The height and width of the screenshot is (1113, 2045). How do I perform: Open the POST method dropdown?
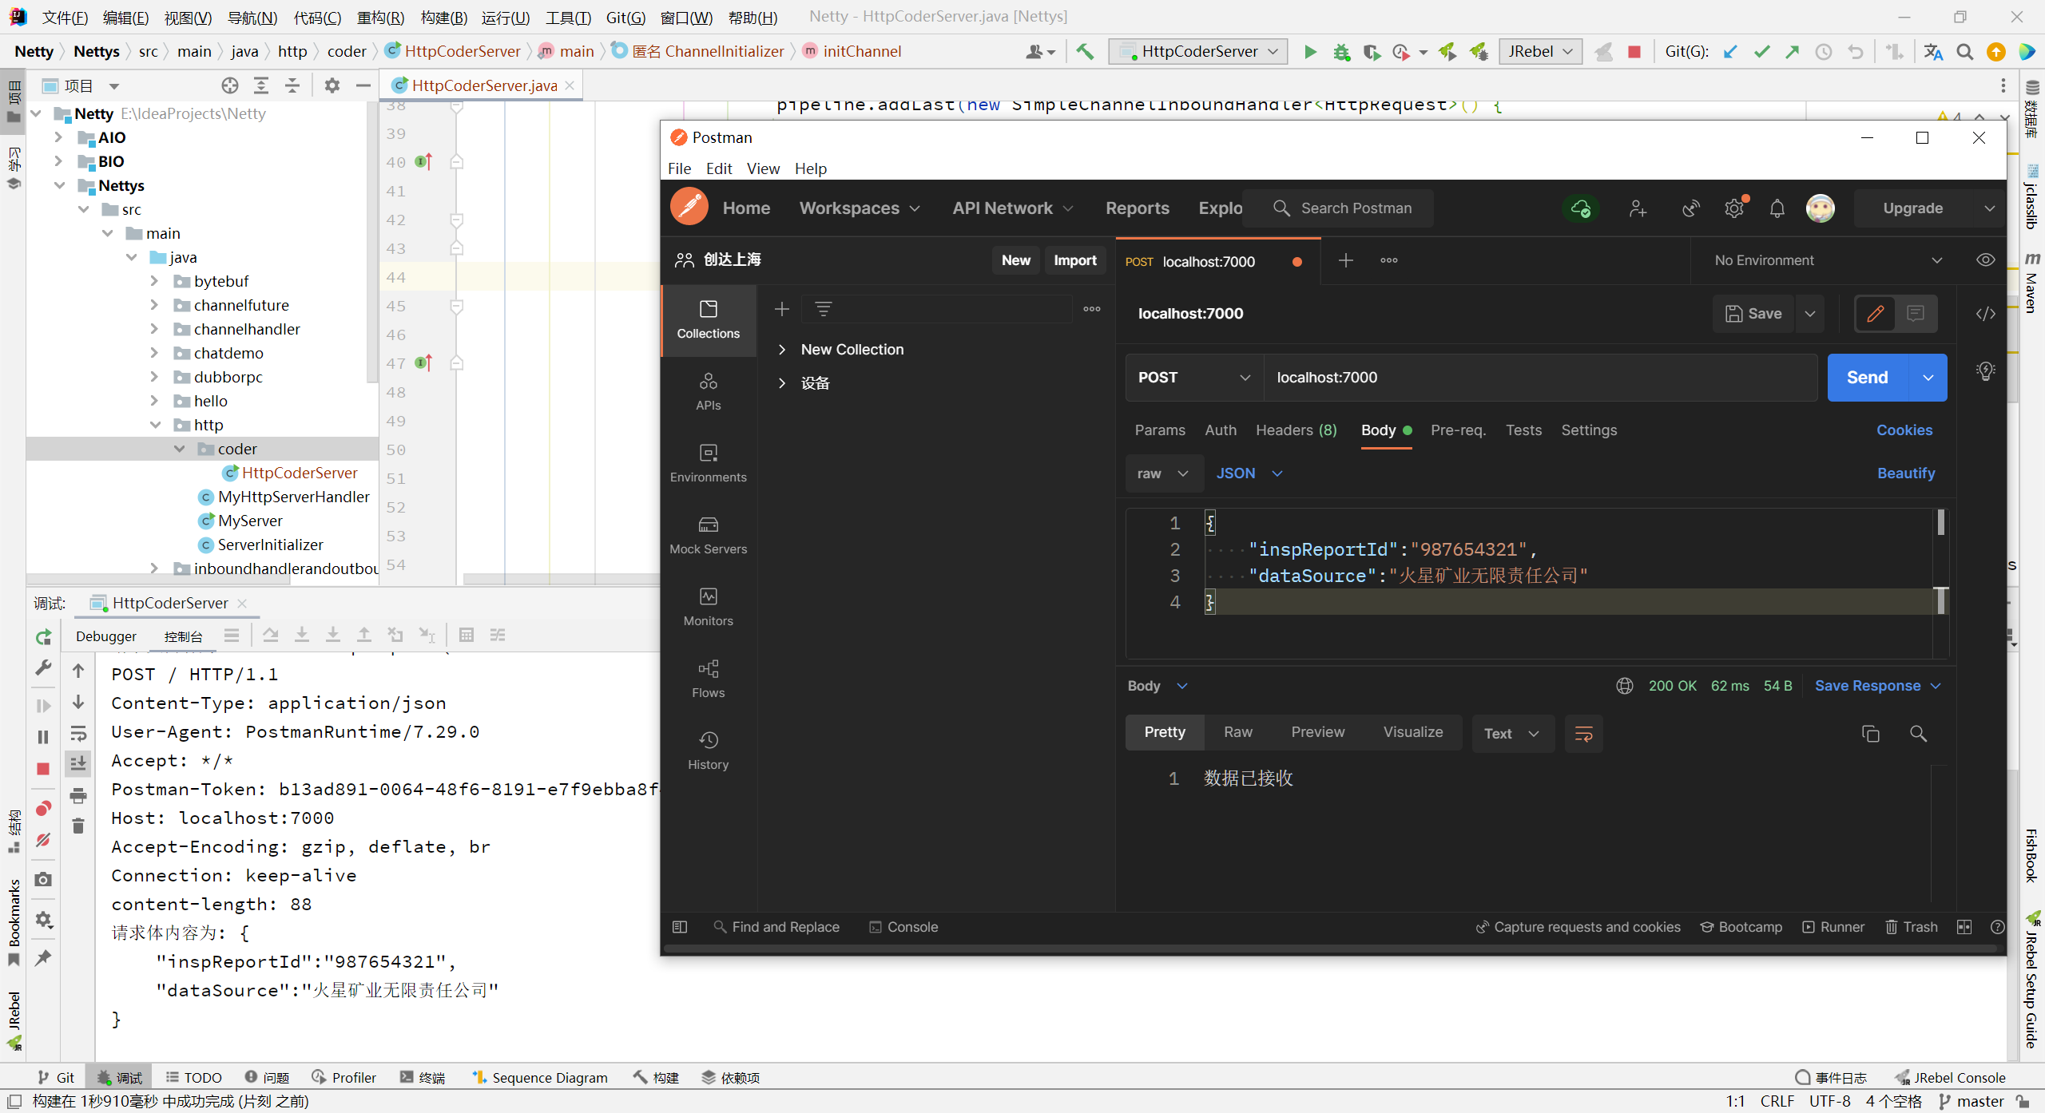[1194, 378]
